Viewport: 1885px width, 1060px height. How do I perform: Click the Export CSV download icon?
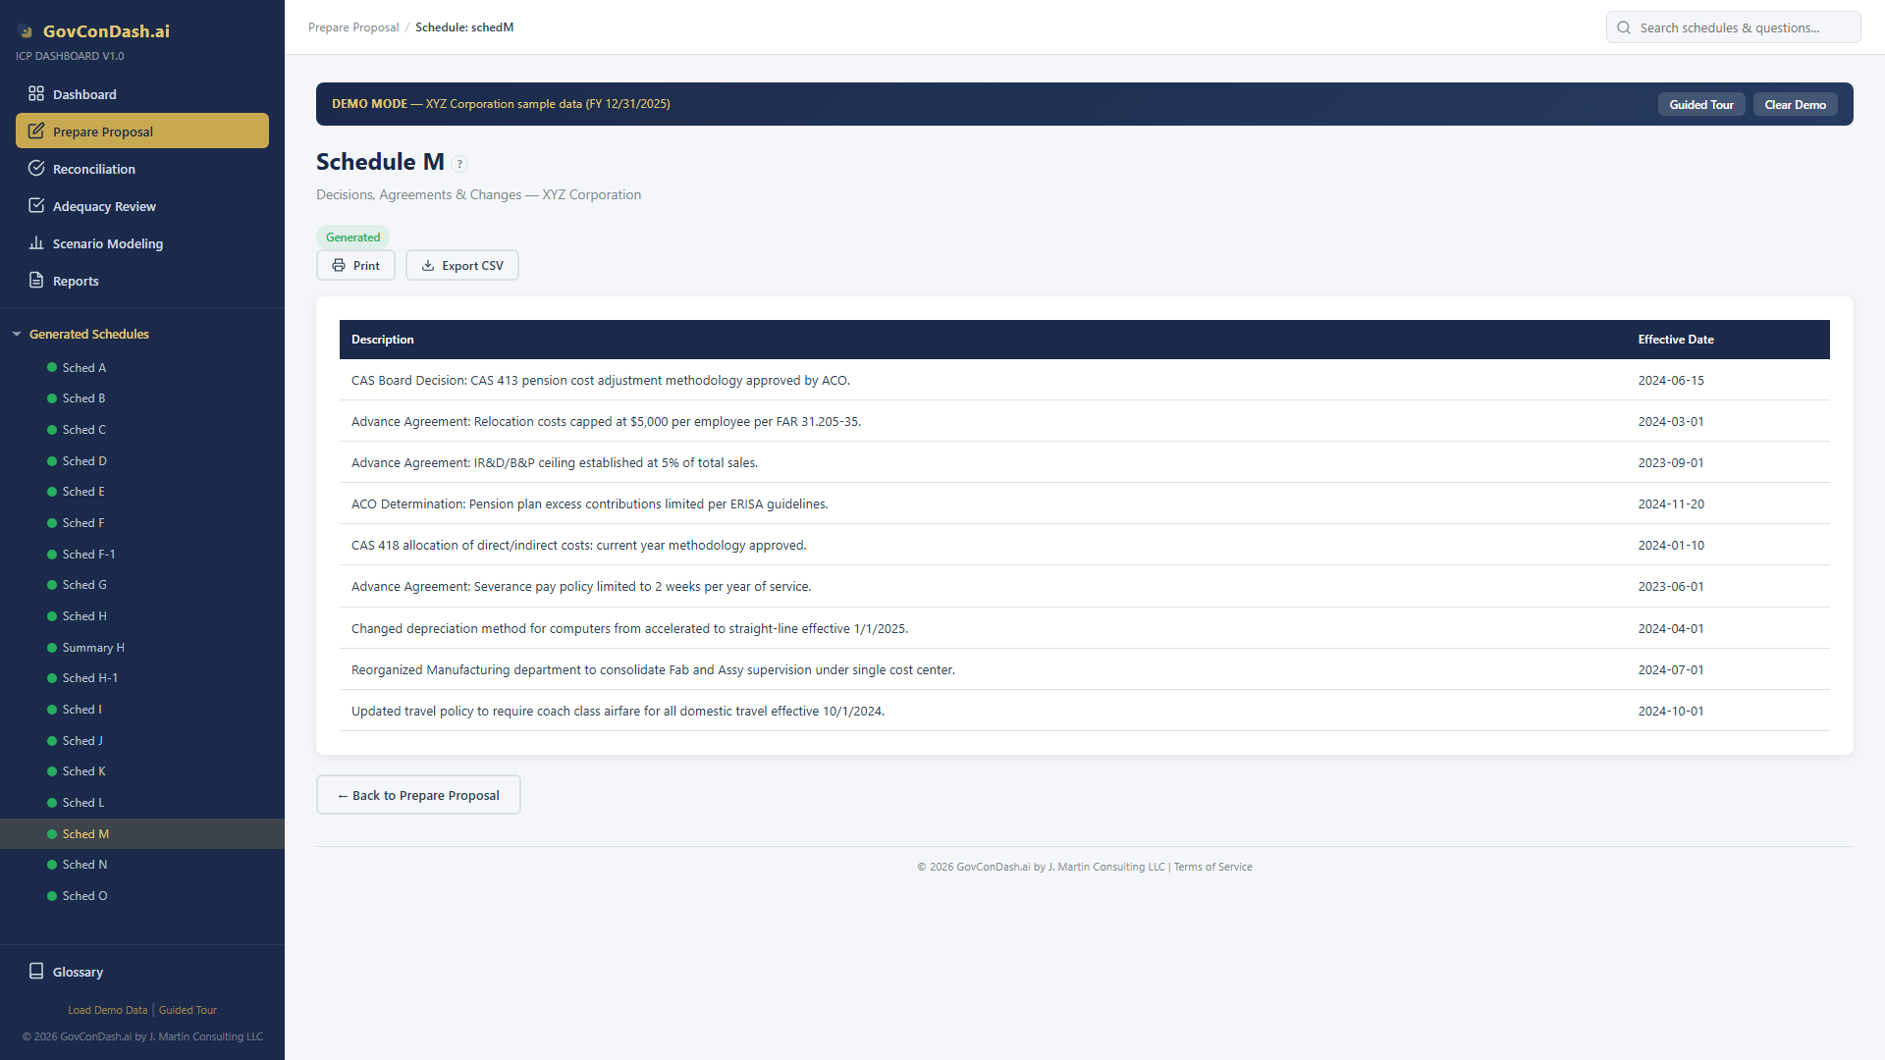tap(428, 265)
